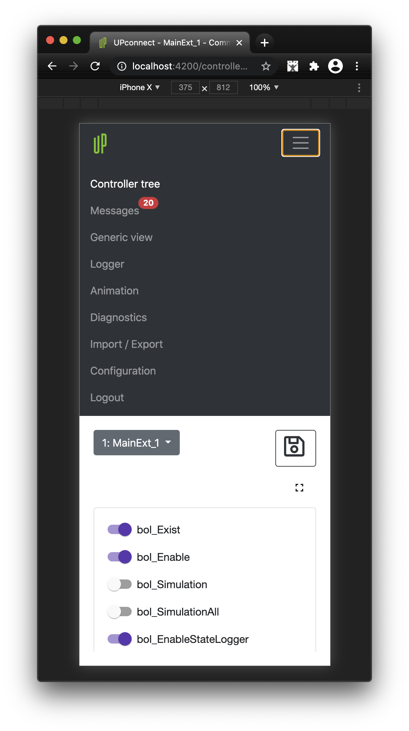Click the save floppy disk icon
The height and width of the screenshot is (731, 409).
(295, 448)
